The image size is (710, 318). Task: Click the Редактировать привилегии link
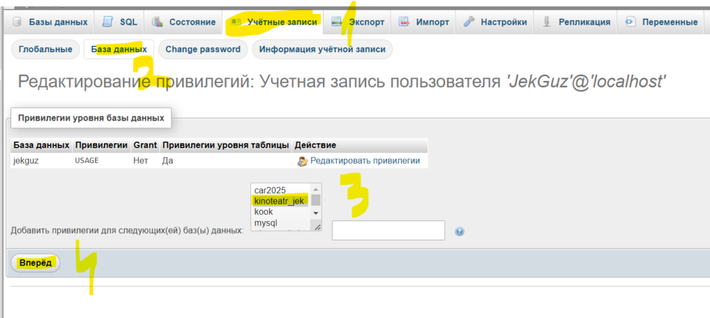[365, 161]
